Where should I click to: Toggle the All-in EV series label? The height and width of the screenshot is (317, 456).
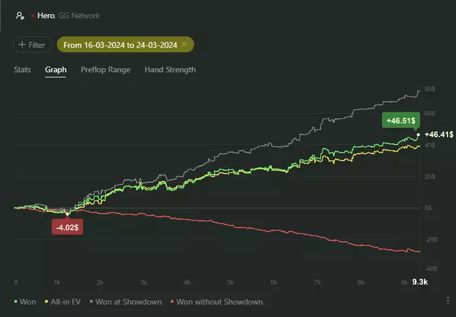[x=66, y=302]
